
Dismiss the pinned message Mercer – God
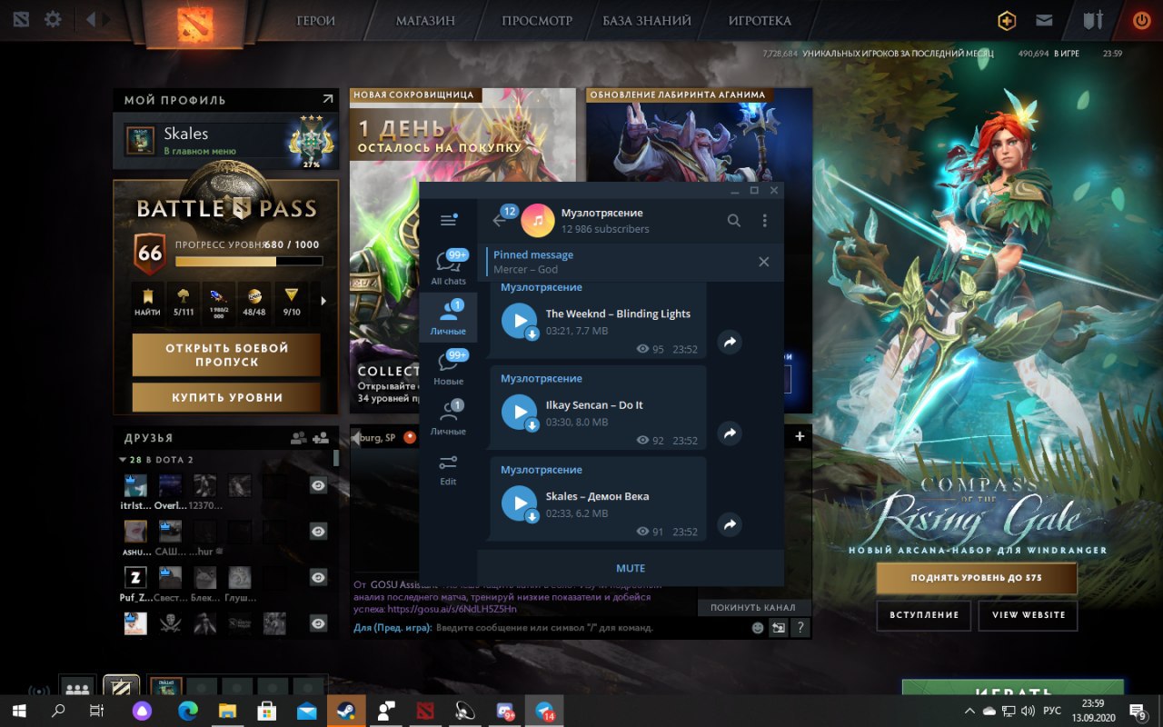[763, 262]
